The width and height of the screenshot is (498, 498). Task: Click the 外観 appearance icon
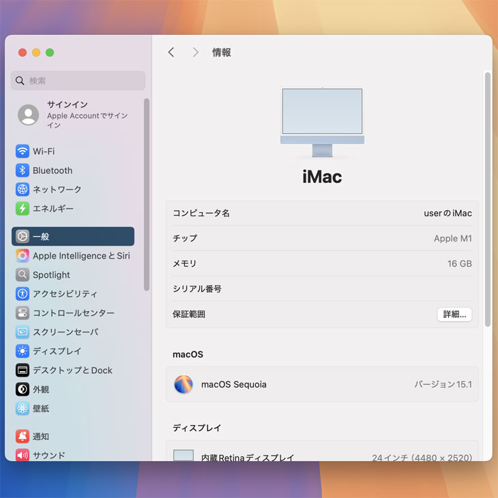23,389
